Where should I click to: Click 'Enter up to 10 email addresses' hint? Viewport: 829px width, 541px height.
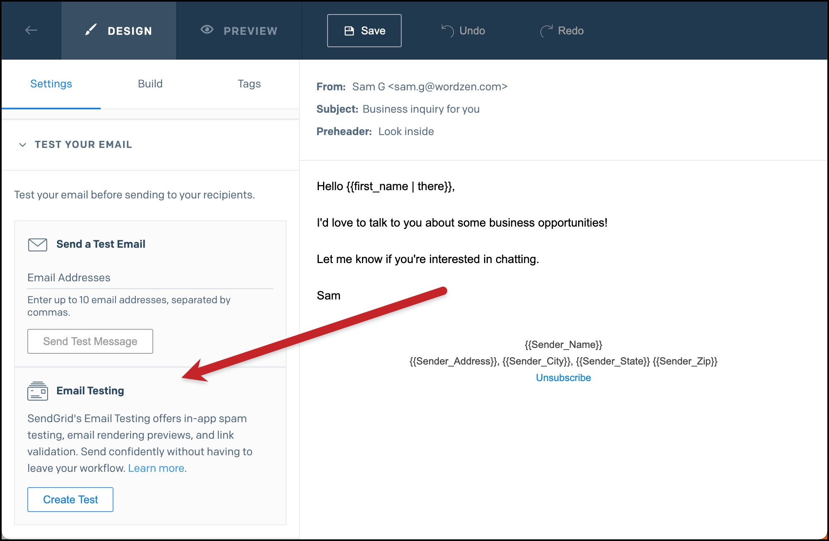129,306
